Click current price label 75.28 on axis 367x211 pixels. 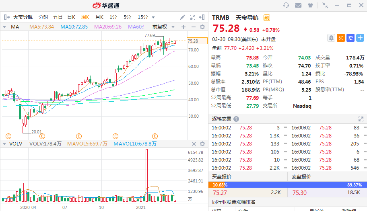[x=197, y=41]
